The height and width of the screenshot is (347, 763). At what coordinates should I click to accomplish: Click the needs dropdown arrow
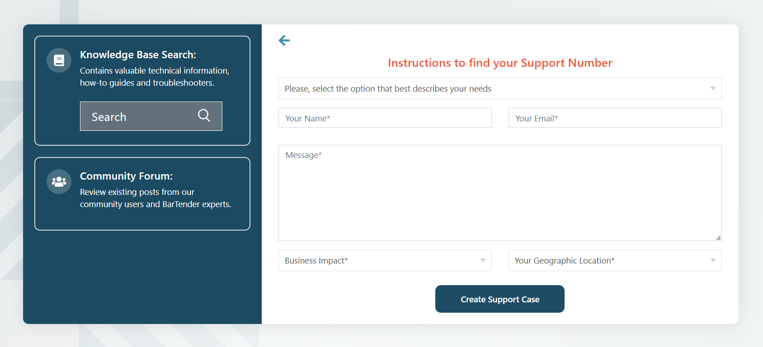(x=713, y=88)
